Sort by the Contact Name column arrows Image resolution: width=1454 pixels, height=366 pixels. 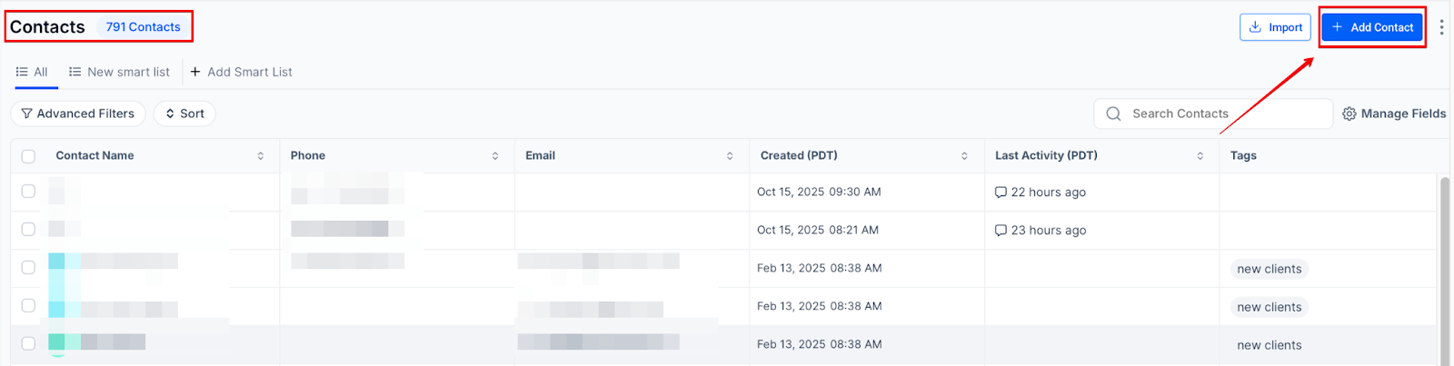[x=261, y=156]
